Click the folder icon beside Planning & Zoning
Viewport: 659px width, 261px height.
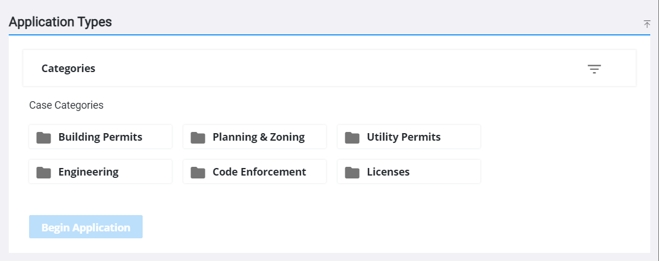pos(198,137)
